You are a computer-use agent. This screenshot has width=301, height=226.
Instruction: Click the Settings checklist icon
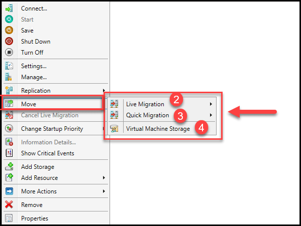[x=9, y=66]
